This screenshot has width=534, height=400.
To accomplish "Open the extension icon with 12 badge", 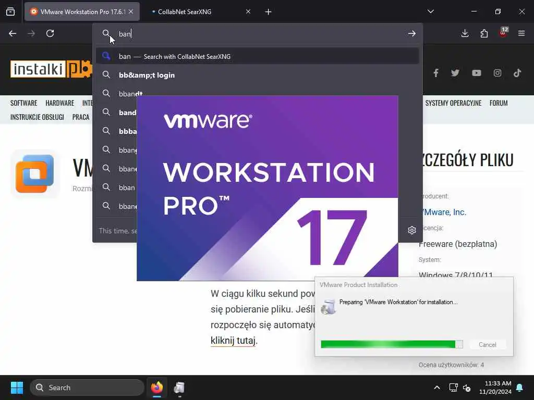I will coord(503,33).
